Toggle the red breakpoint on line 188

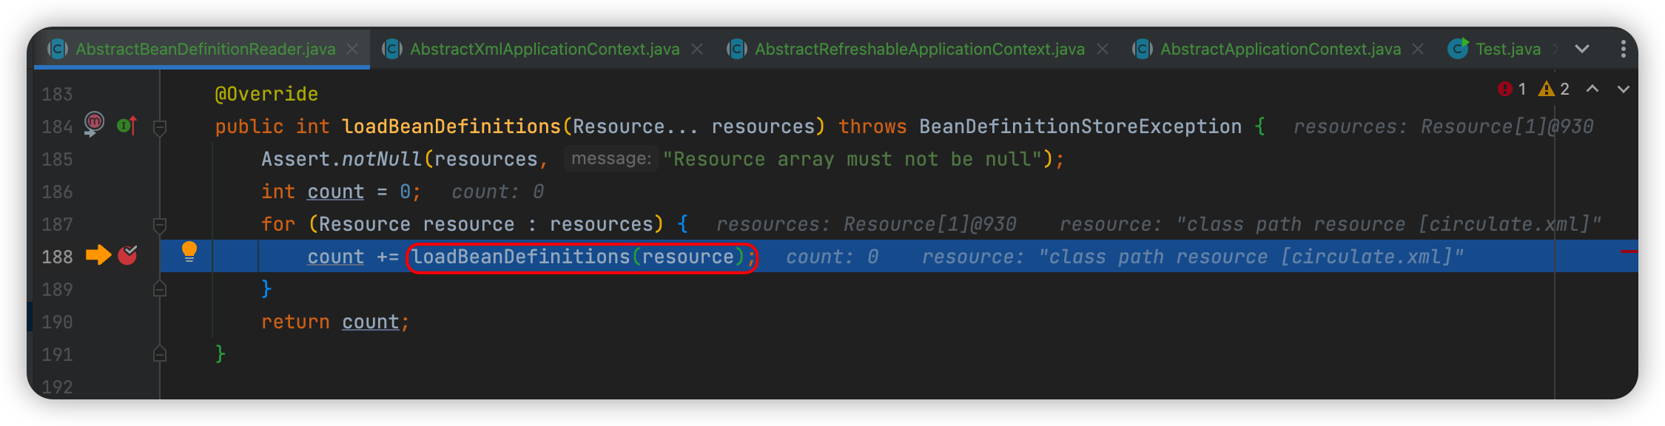point(127,256)
